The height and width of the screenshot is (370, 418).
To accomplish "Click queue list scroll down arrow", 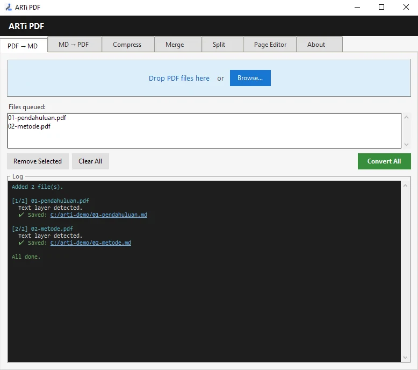I will point(406,144).
